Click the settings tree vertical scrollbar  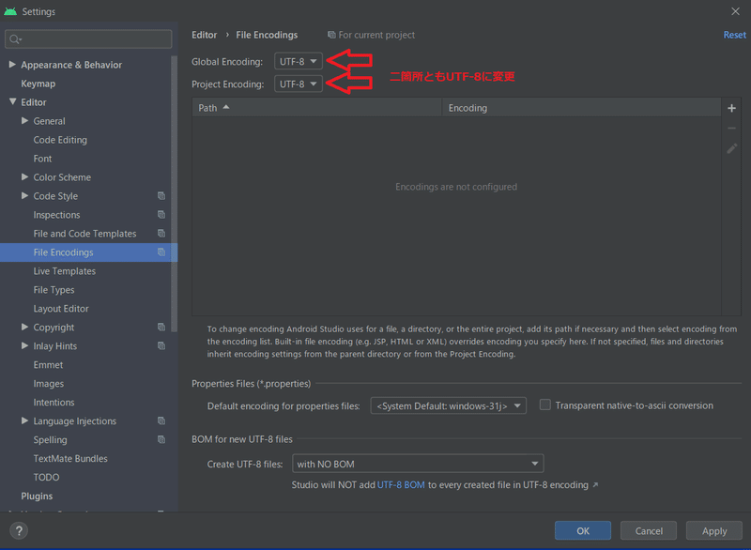tap(175, 194)
